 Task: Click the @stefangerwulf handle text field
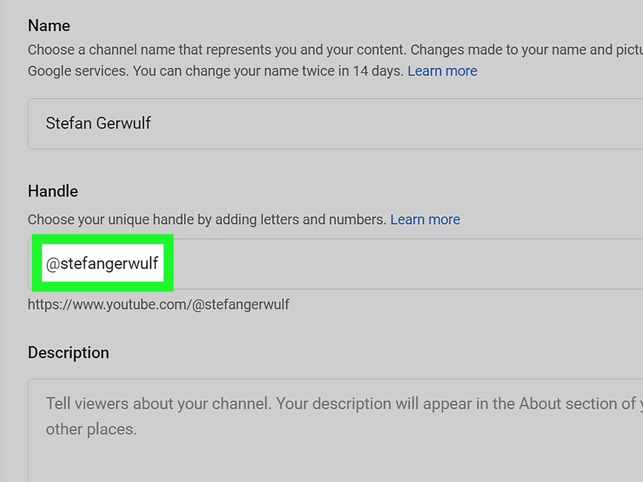102,264
